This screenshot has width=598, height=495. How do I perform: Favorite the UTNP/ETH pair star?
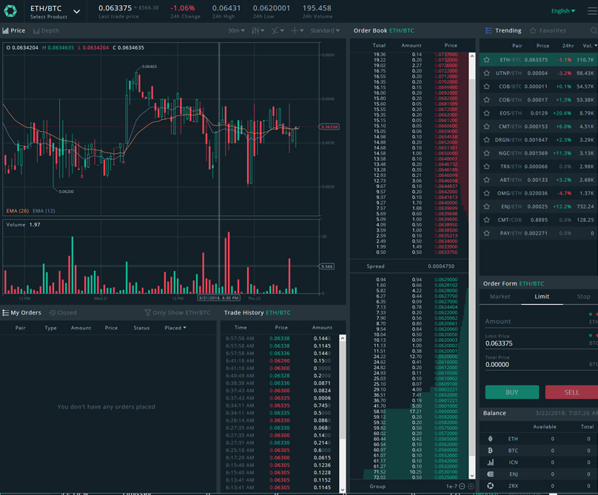[487, 73]
